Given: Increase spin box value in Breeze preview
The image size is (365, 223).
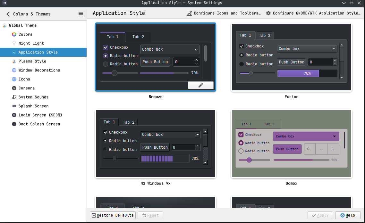Looking at the screenshot, I should coord(196,60).
